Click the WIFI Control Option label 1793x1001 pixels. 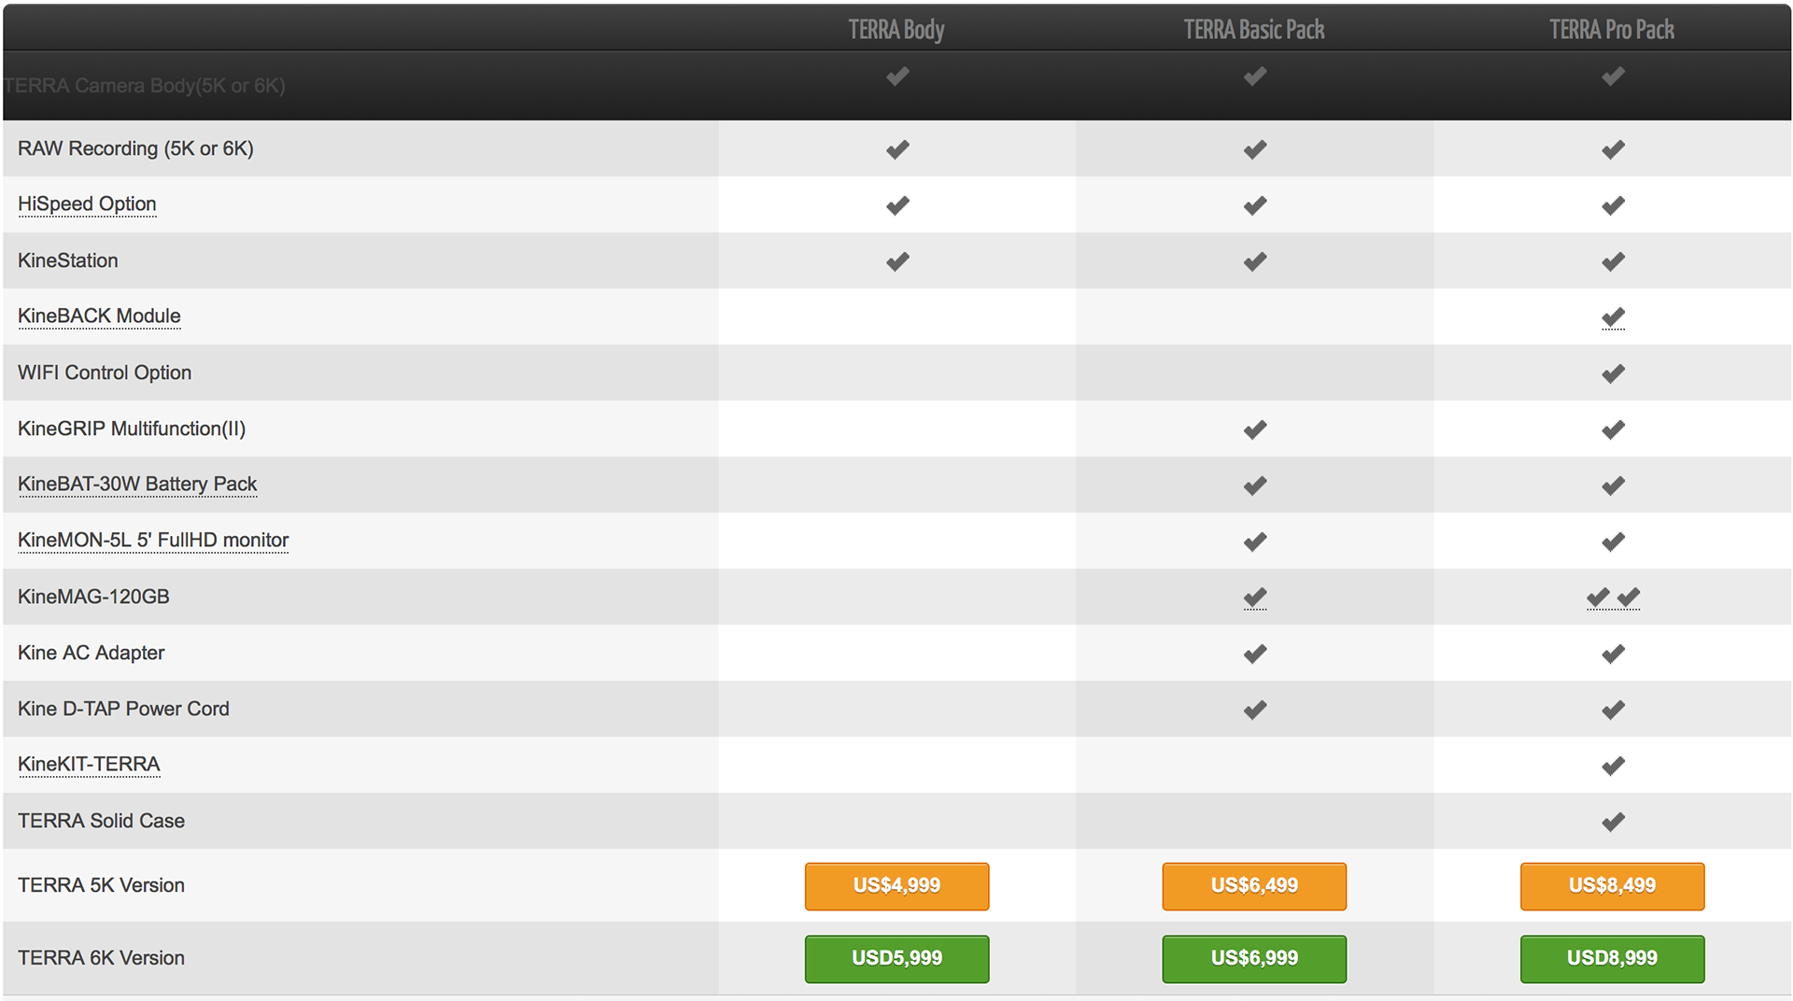[105, 373]
